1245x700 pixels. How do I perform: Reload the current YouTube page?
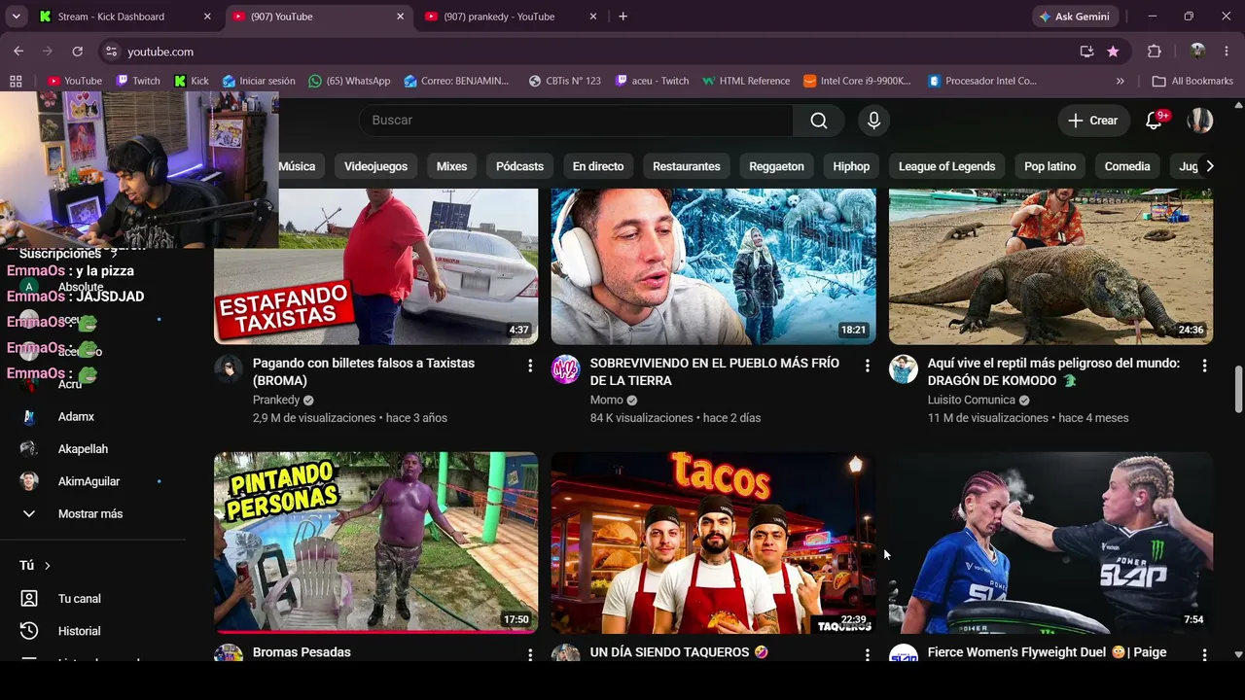click(78, 52)
